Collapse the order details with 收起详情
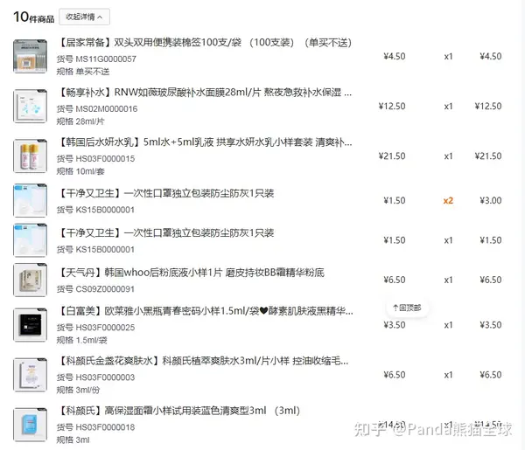The height and width of the screenshot is (450, 525). tap(84, 17)
